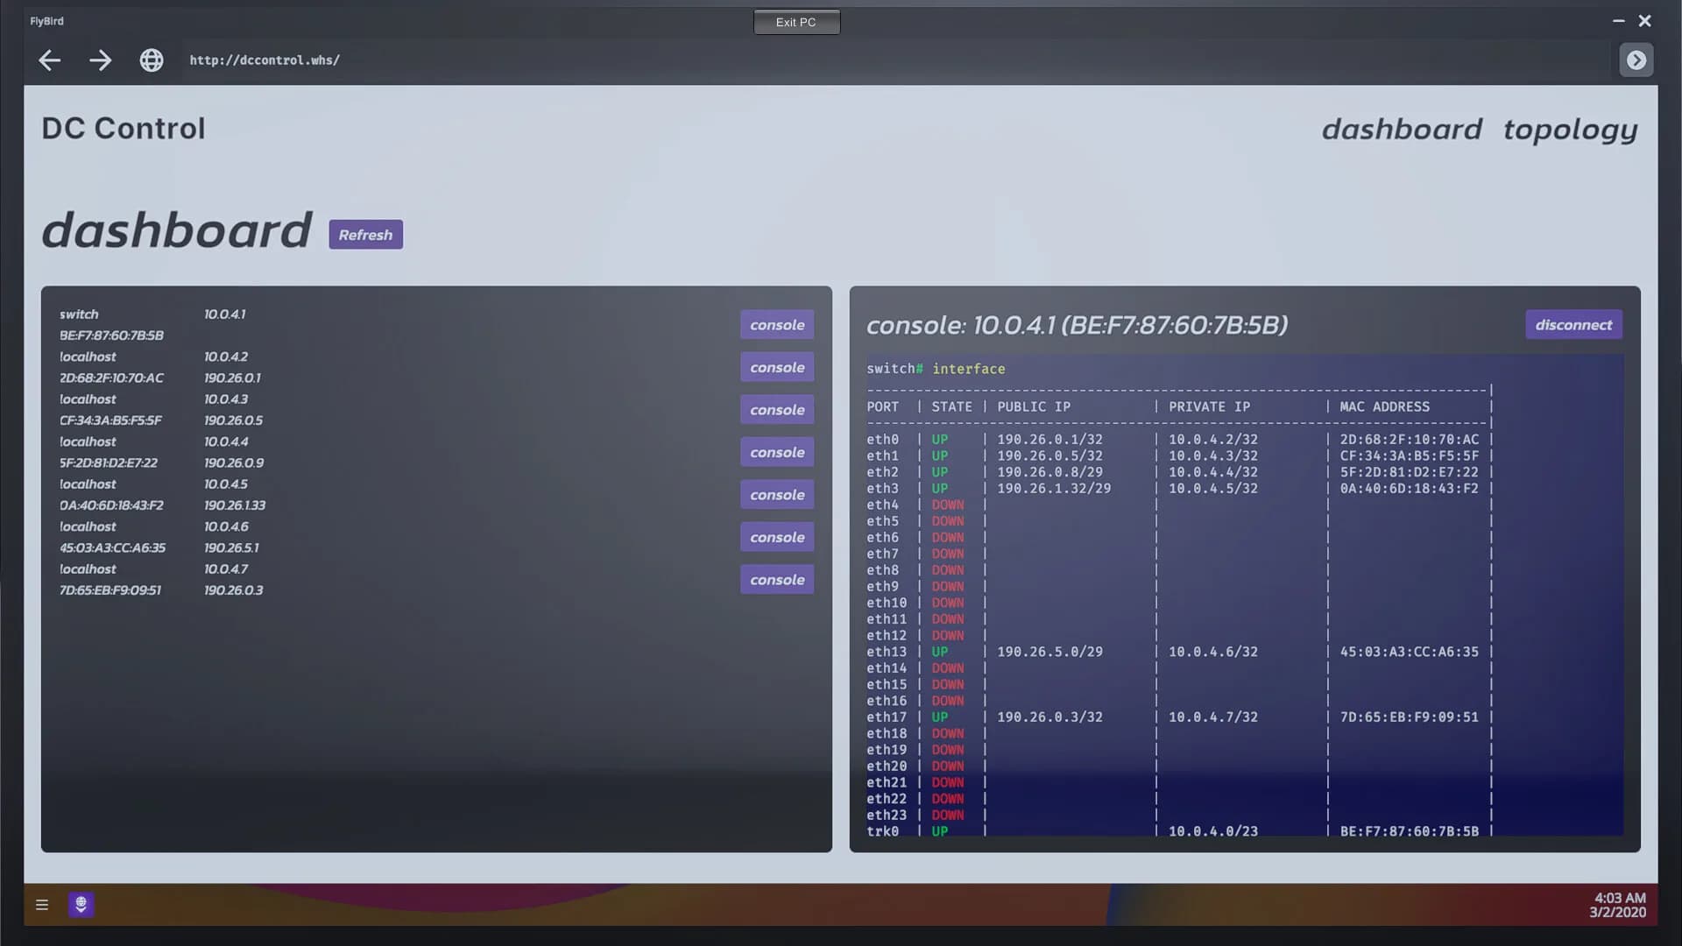Click eth3 MAC 0A:40:6D:18:43:F2 in console
Screen dimensions: 1682x946
point(1409,489)
